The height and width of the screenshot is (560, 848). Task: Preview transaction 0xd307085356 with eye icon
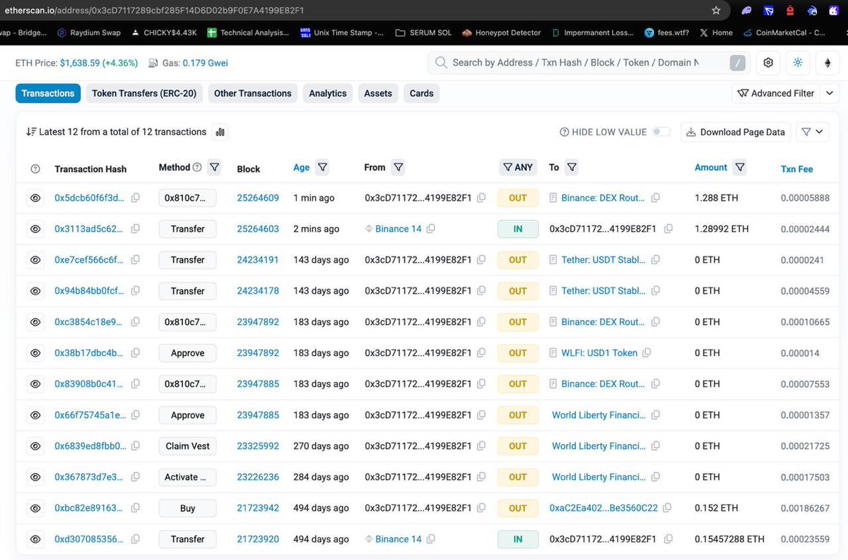35,539
